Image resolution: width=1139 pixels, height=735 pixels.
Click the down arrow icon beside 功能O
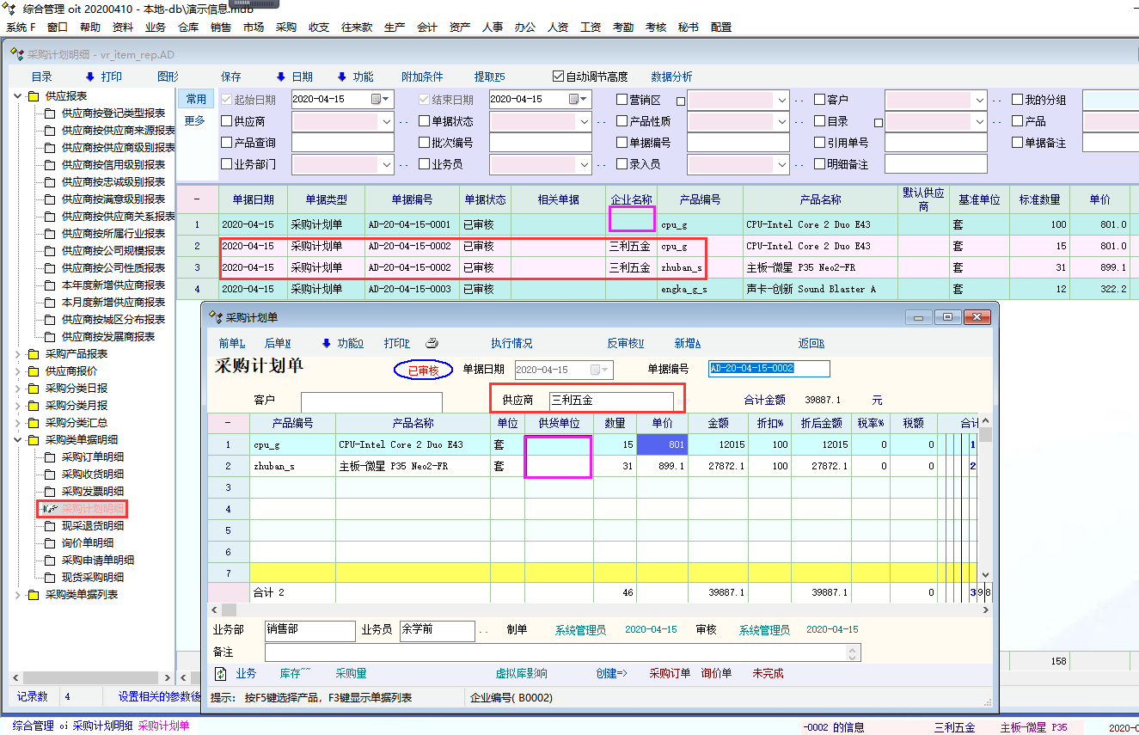[x=326, y=343]
